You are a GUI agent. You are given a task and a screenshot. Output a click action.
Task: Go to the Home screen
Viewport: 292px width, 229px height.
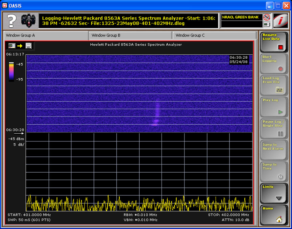tap(274, 215)
